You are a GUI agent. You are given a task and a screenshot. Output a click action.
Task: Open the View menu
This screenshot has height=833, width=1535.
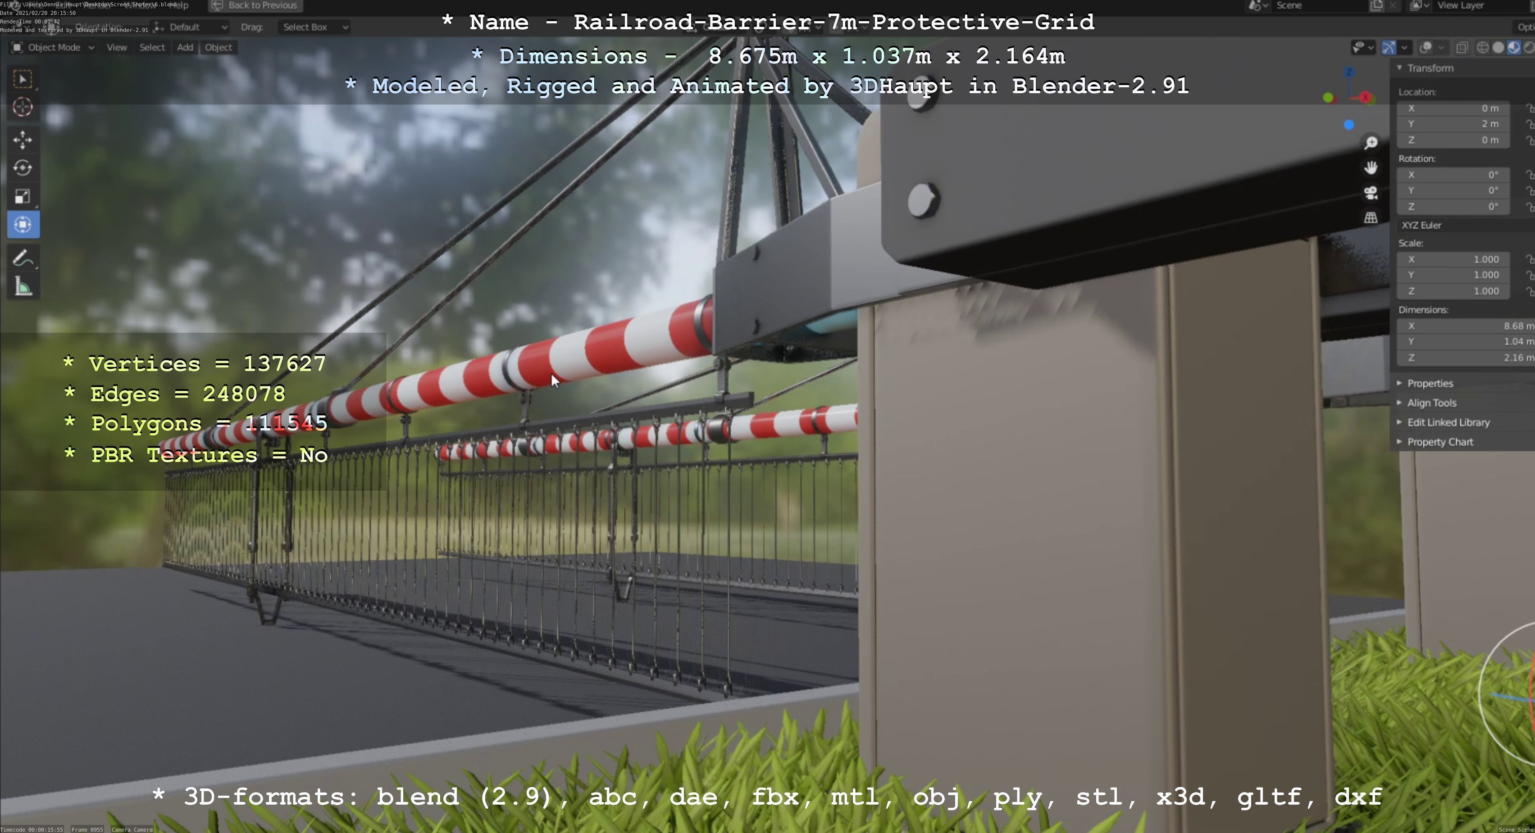[x=117, y=48]
